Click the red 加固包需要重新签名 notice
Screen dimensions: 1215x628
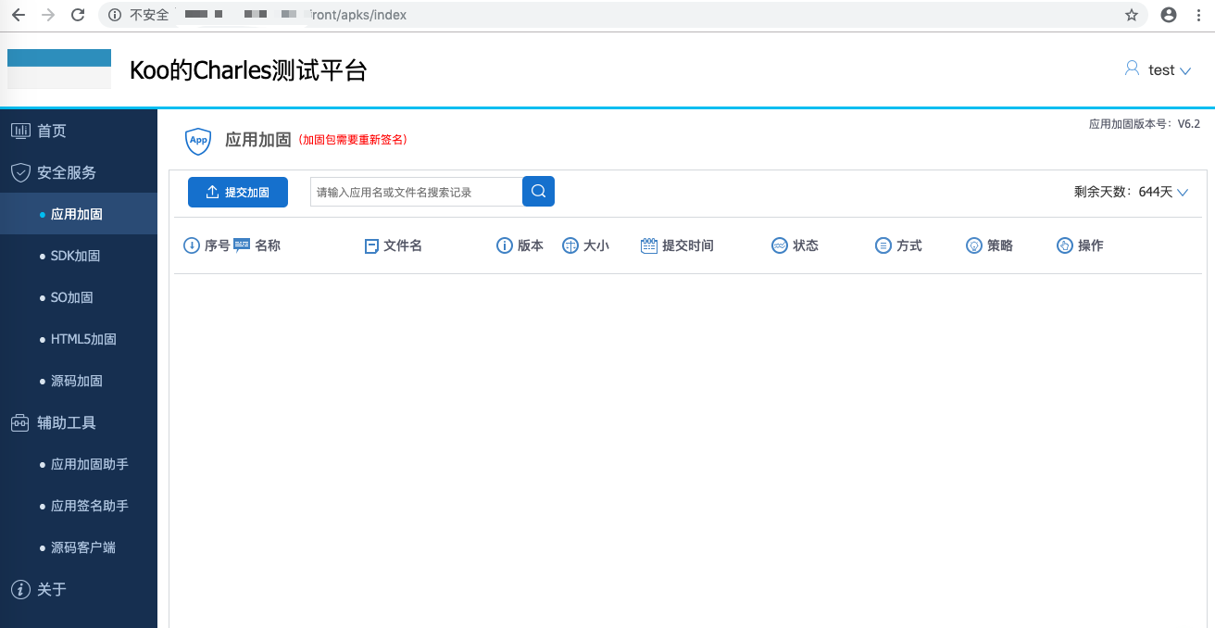(353, 140)
